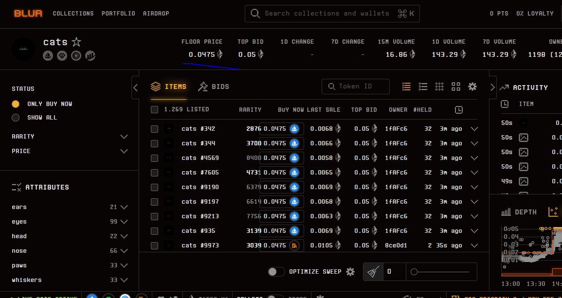Select the scatter chart icon next to Depth
The width and height of the screenshot is (562, 298).
click(553, 212)
